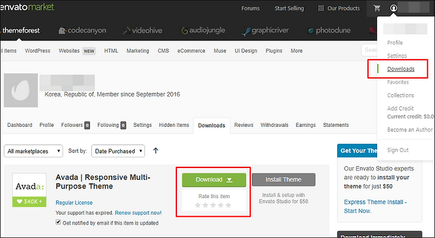The image size is (435, 238).
Task: Choose Become an Author from account menu
Action: click(410, 129)
